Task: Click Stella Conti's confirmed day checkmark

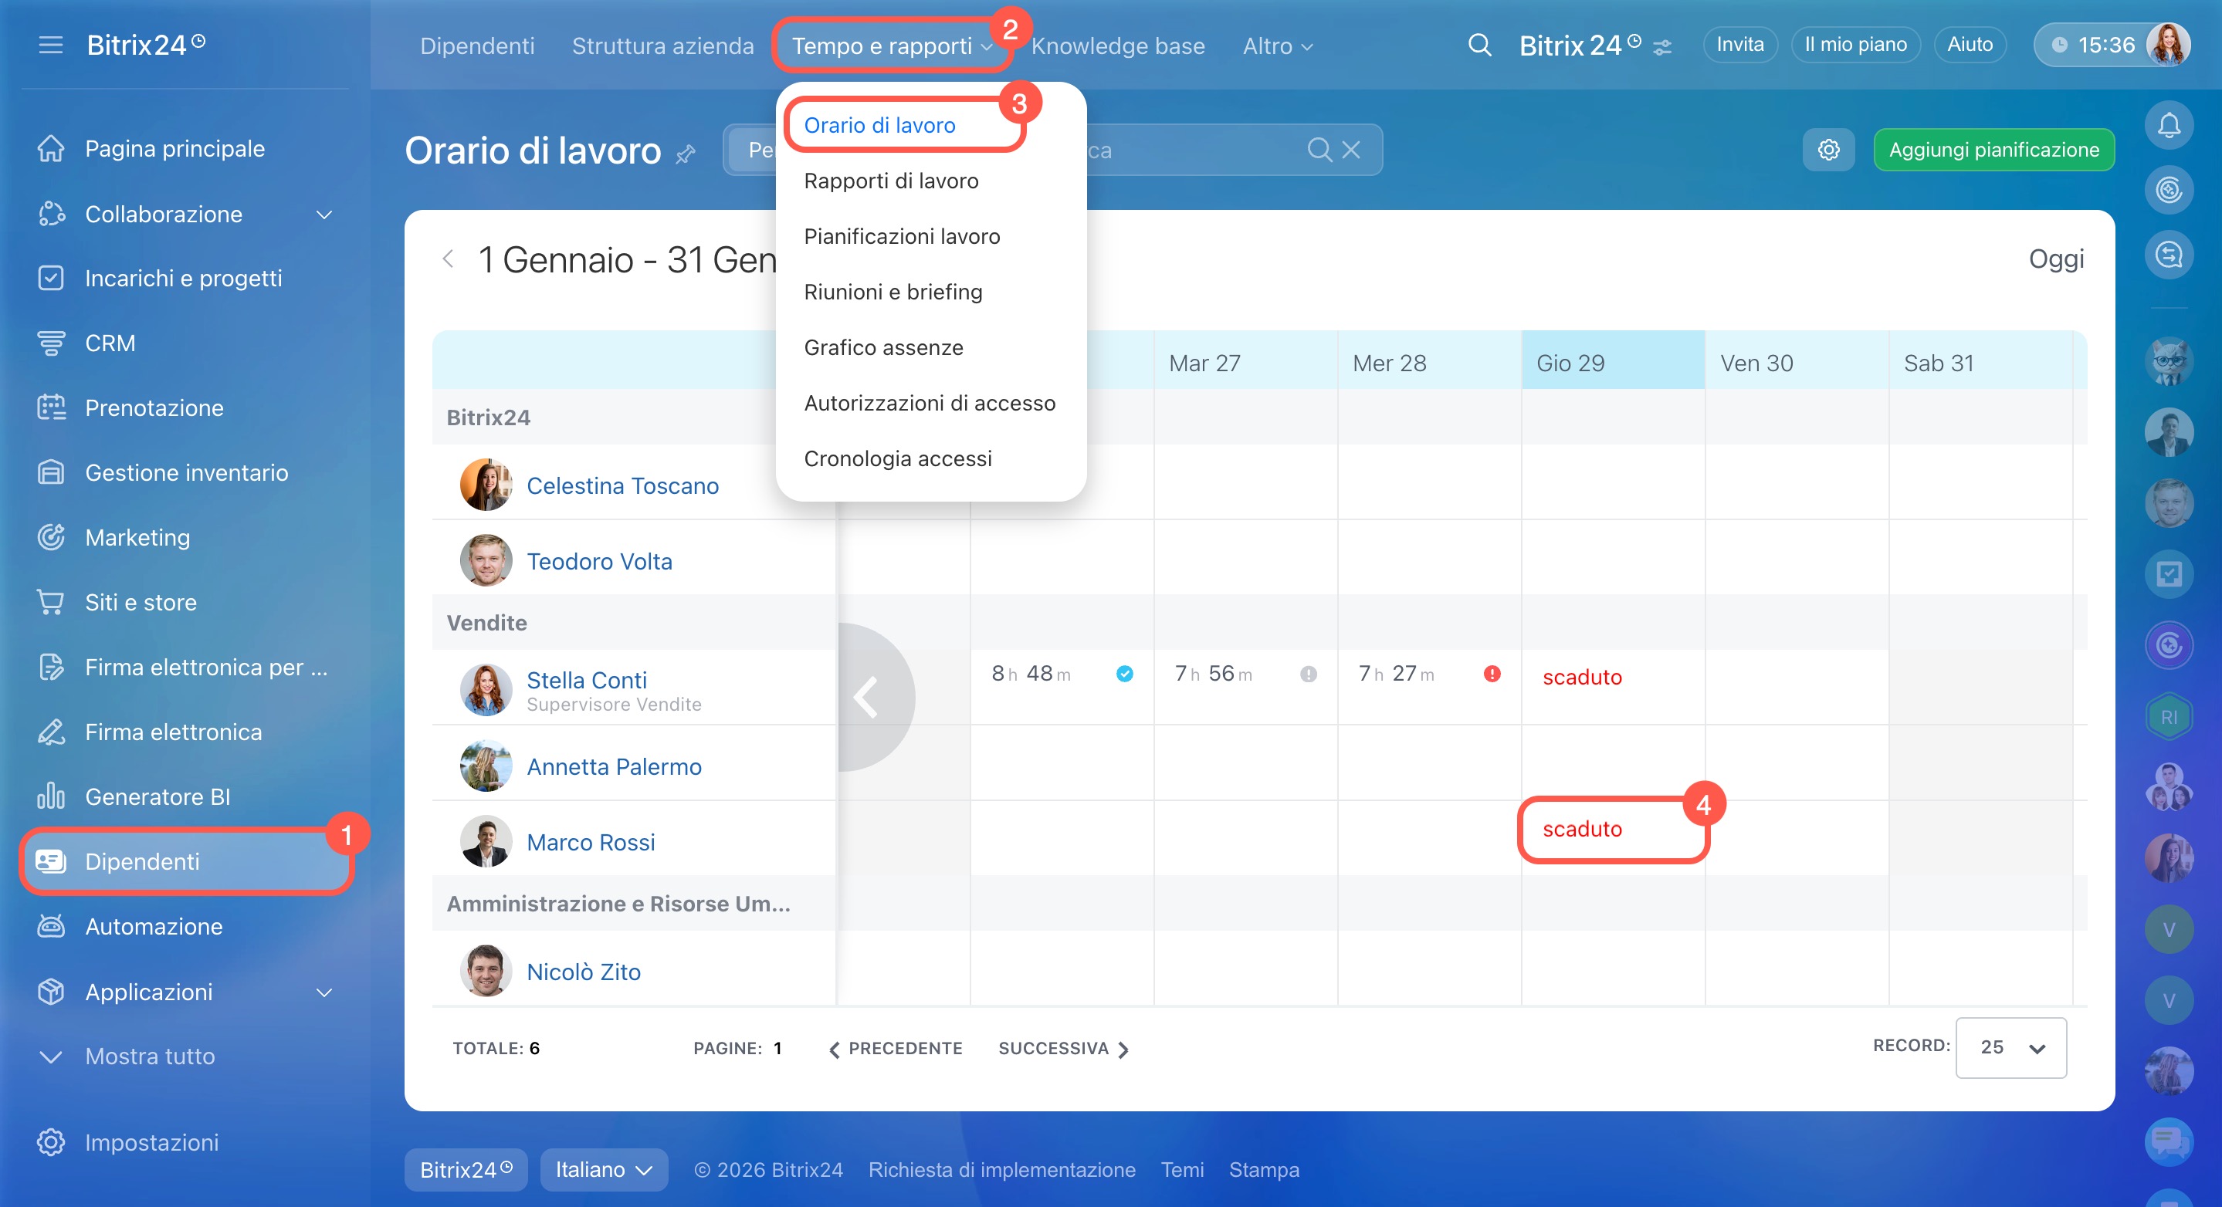Action: click(x=1124, y=673)
